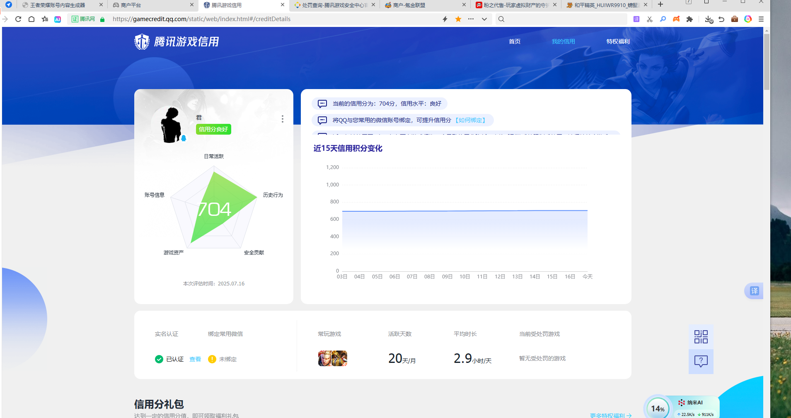Open the 我的信用 navigation item

[563, 41]
